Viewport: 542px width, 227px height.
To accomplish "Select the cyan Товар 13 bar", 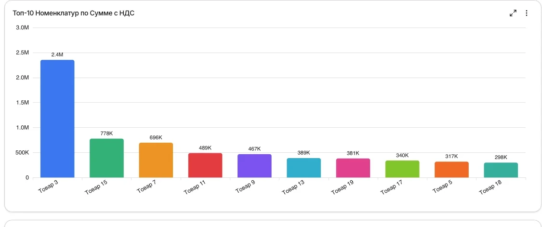I will click(304, 168).
